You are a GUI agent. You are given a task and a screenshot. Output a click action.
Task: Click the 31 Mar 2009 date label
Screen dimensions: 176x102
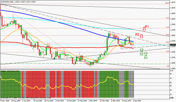pyautogui.click(x=126, y=101)
